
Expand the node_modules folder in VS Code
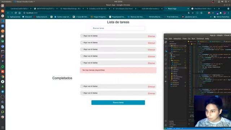point(175,55)
